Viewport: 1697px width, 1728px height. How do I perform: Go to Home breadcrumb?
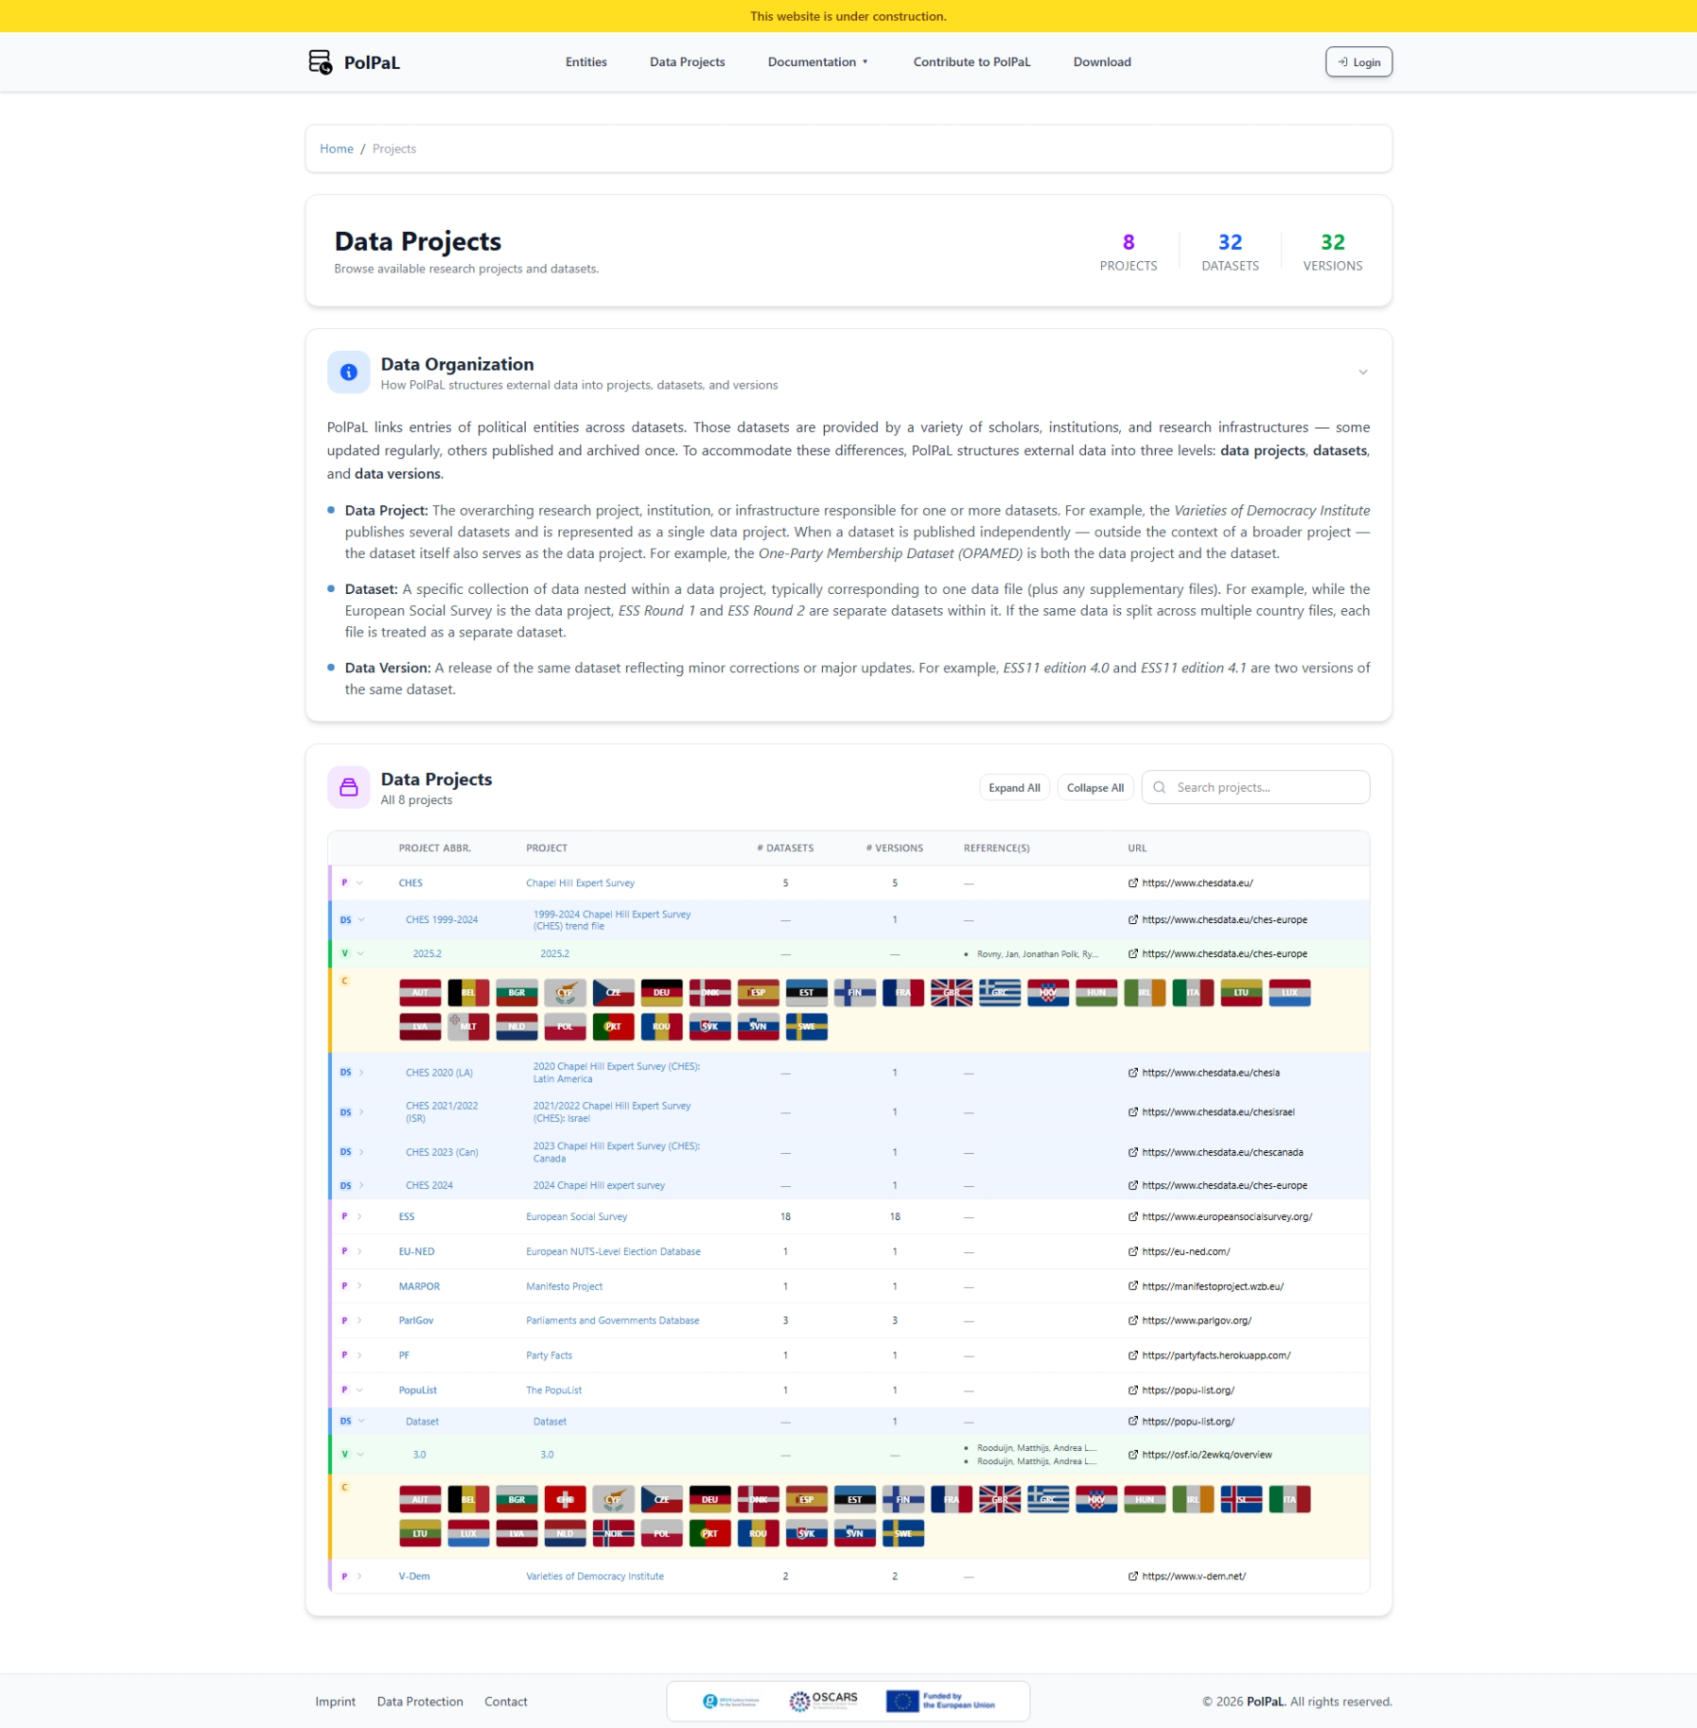click(336, 148)
